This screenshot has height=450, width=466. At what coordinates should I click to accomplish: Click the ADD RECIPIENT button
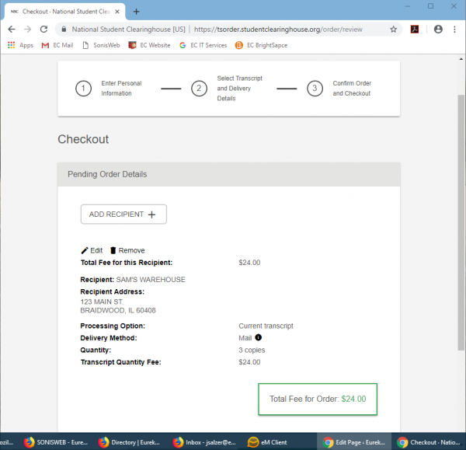tap(123, 215)
